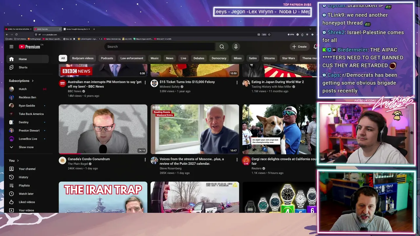Select the All filter chip
420x236 pixels.
pyautogui.click(x=63, y=58)
